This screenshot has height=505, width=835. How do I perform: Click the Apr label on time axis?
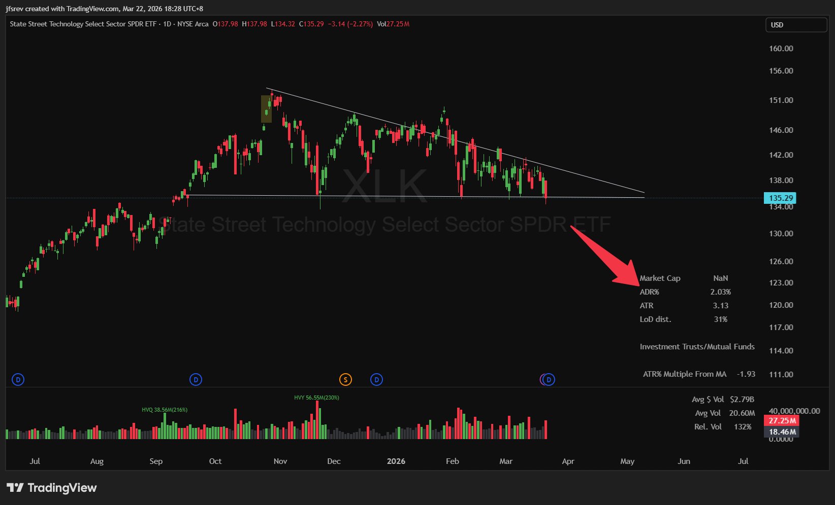(568, 461)
